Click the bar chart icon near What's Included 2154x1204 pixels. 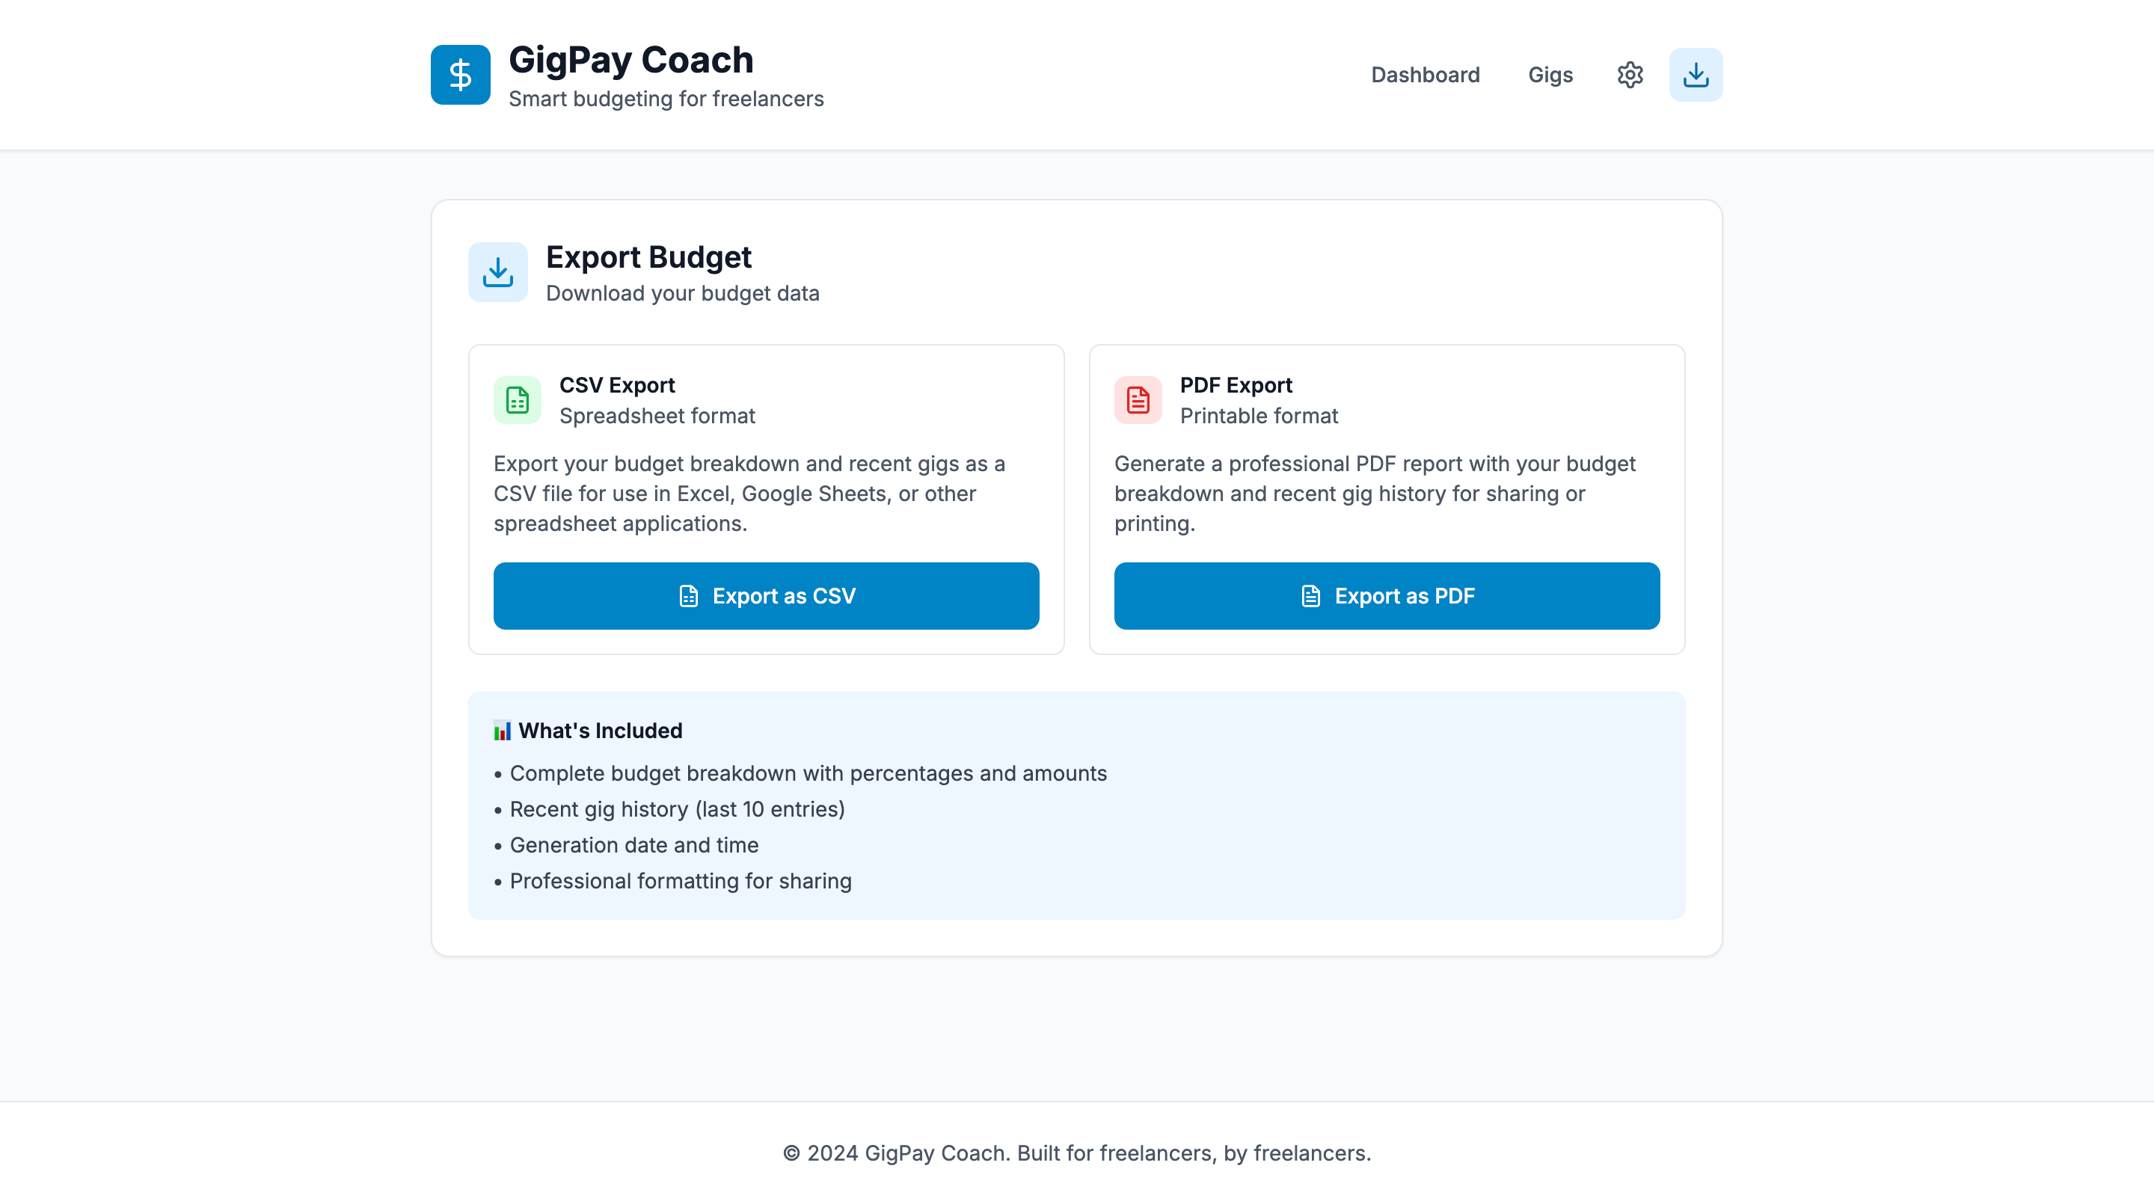click(x=503, y=730)
